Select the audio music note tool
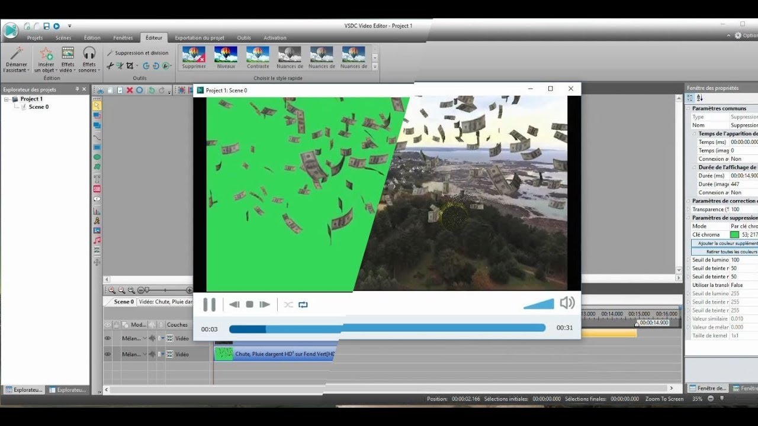 tap(97, 240)
